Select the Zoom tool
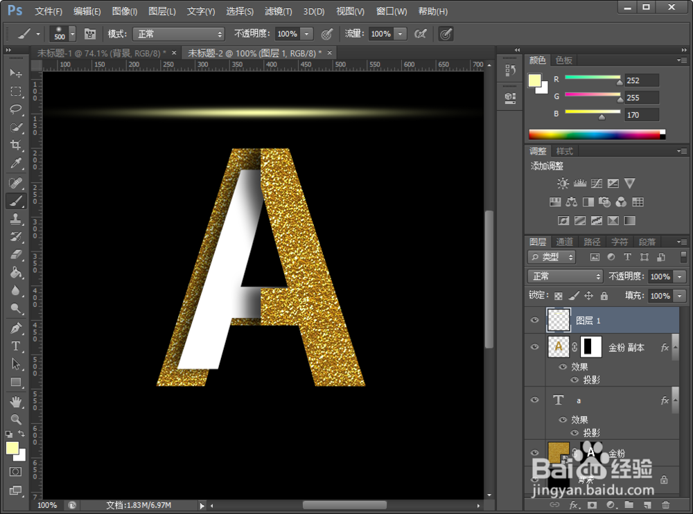Viewport: 693px width, 514px height. [x=16, y=419]
